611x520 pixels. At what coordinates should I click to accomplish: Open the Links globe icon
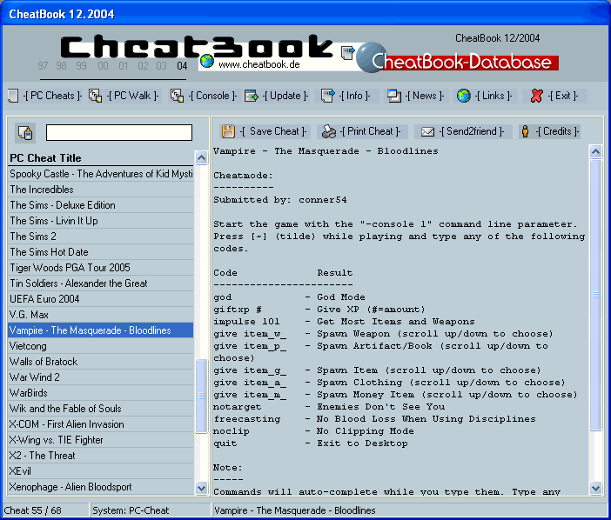[464, 96]
